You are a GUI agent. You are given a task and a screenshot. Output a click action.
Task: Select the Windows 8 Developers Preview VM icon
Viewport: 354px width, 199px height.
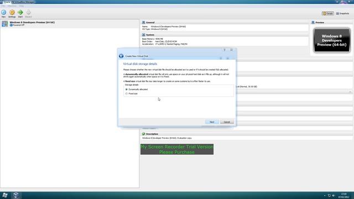tap(4, 24)
